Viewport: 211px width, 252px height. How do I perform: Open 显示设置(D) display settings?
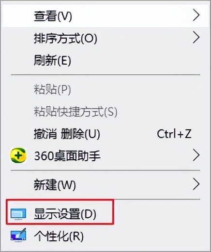coord(105,214)
